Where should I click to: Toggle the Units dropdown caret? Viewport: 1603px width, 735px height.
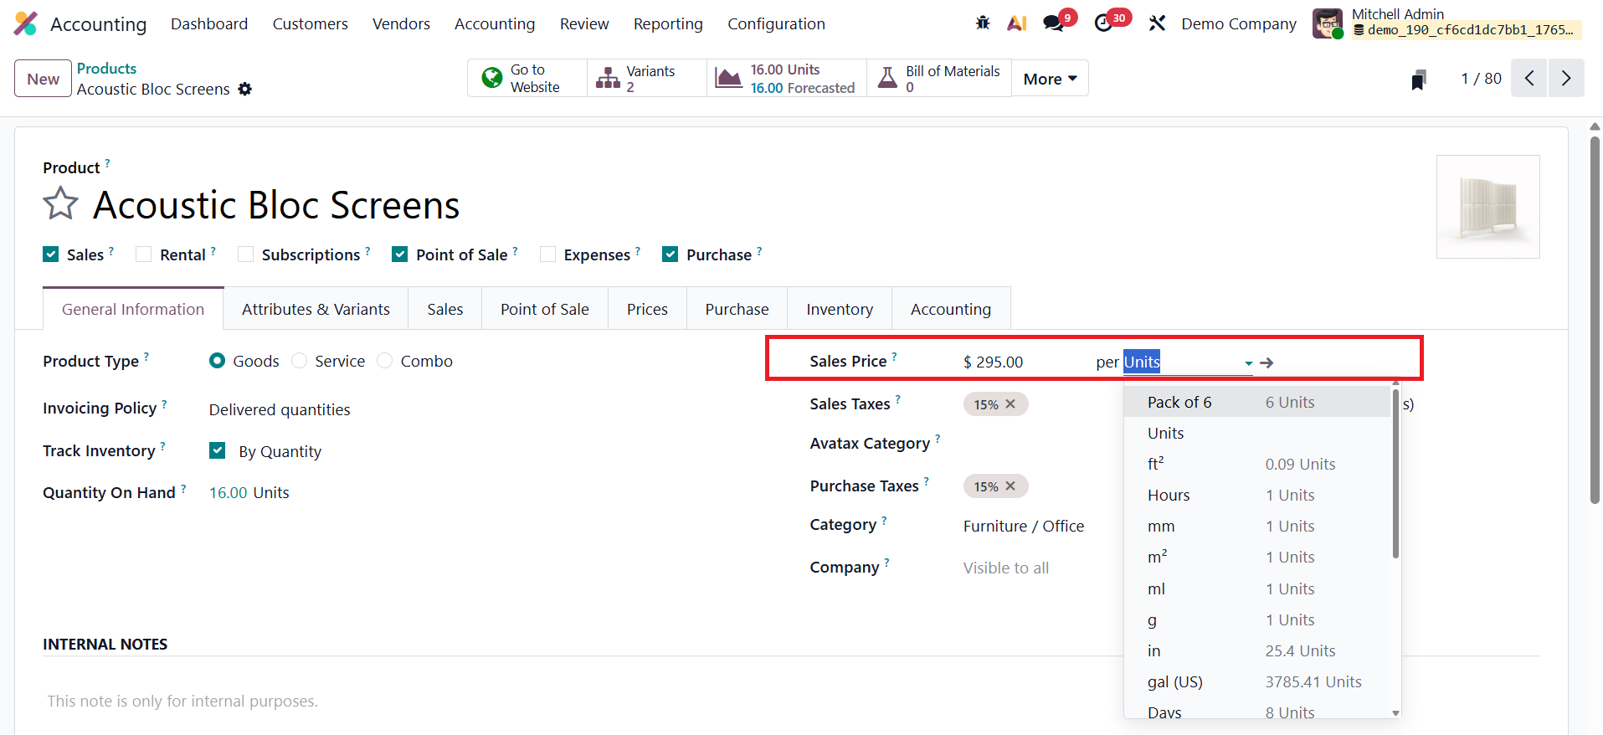(x=1248, y=363)
